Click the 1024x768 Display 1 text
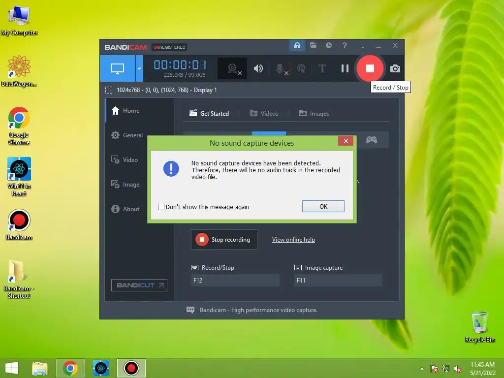The width and height of the screenshot is (504, 378). [x=166, y=90]
